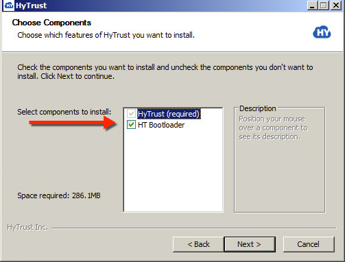Return to previous step with Back
This screenshot has width=345, height=262.
tap(198, 244)
